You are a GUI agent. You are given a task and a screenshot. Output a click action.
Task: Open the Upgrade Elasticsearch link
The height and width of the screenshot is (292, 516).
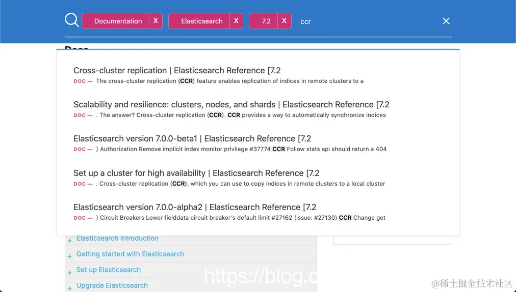(x=112, y=286)
